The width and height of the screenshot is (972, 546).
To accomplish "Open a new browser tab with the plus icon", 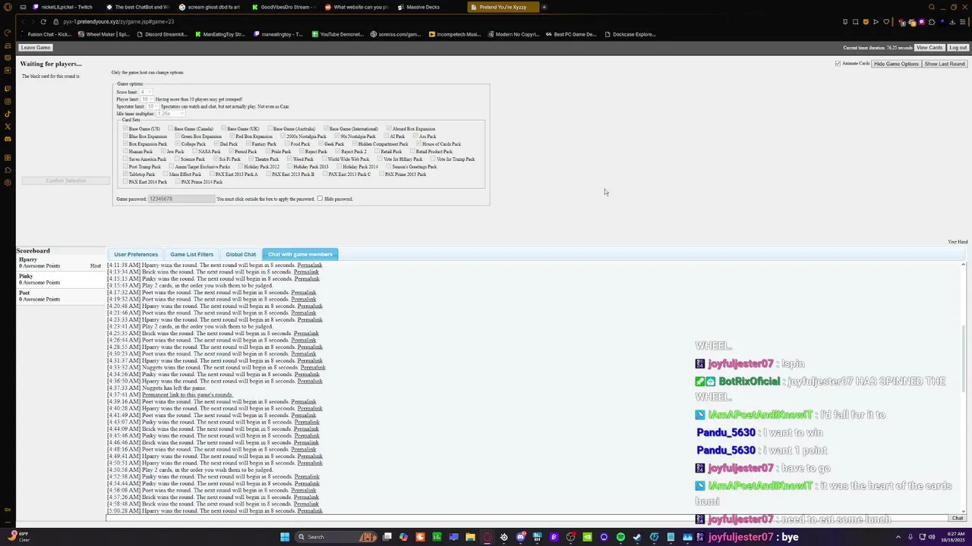I will click(544, 7).
